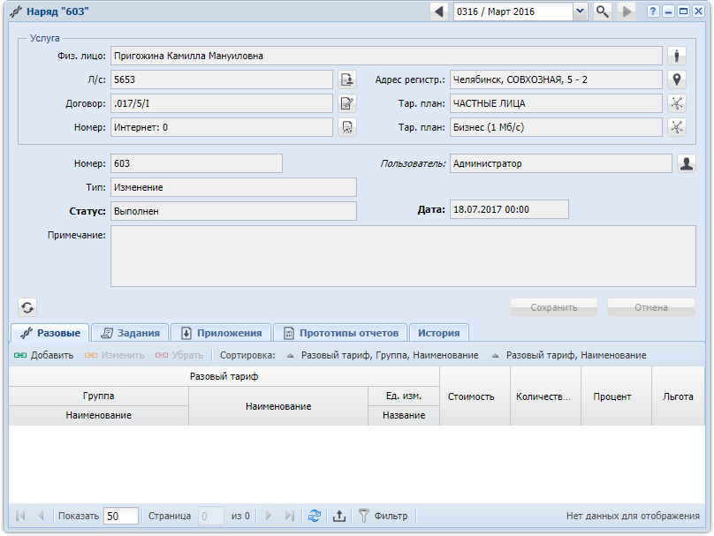The image size is (714, 536).
Task: Open tariff plan icon beside Бизнес (1 Мб/с)
Action: [x=677, y=127]
